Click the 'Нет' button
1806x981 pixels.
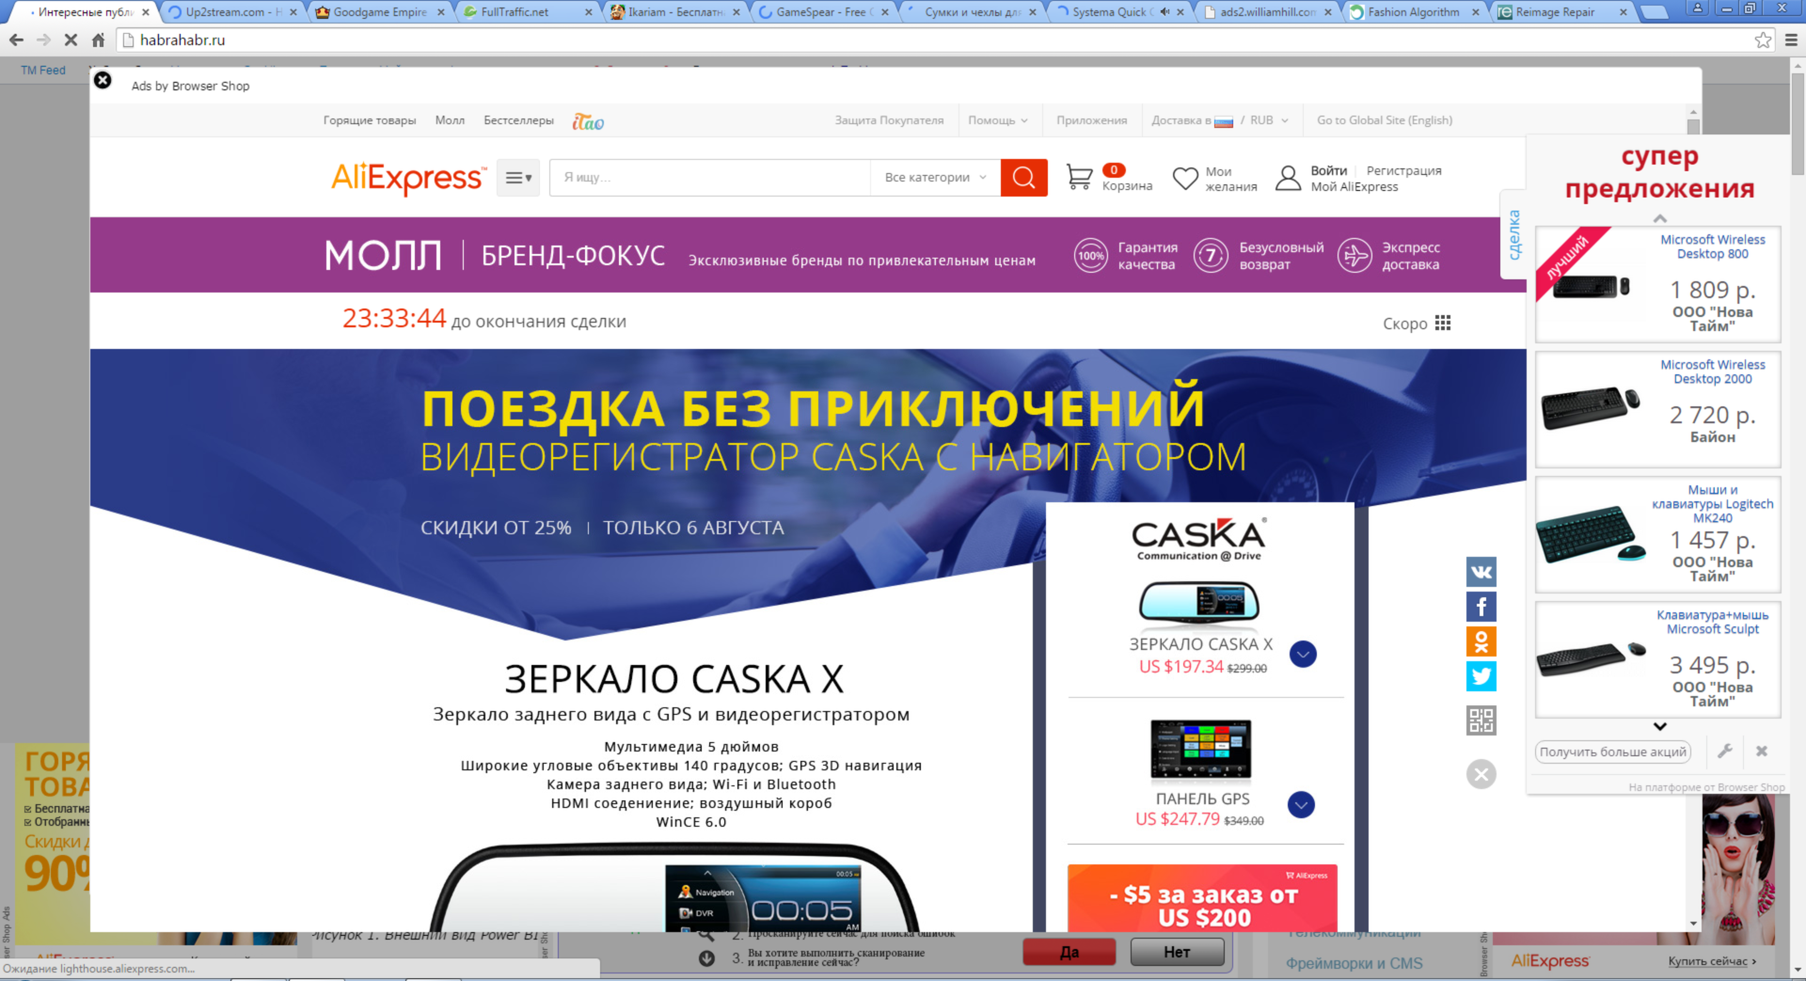[x=1177, y=952]
